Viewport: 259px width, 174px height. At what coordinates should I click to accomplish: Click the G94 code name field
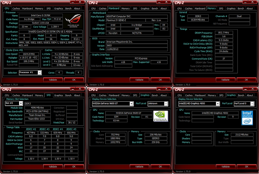pyautogui.click(x=116, y=117)
